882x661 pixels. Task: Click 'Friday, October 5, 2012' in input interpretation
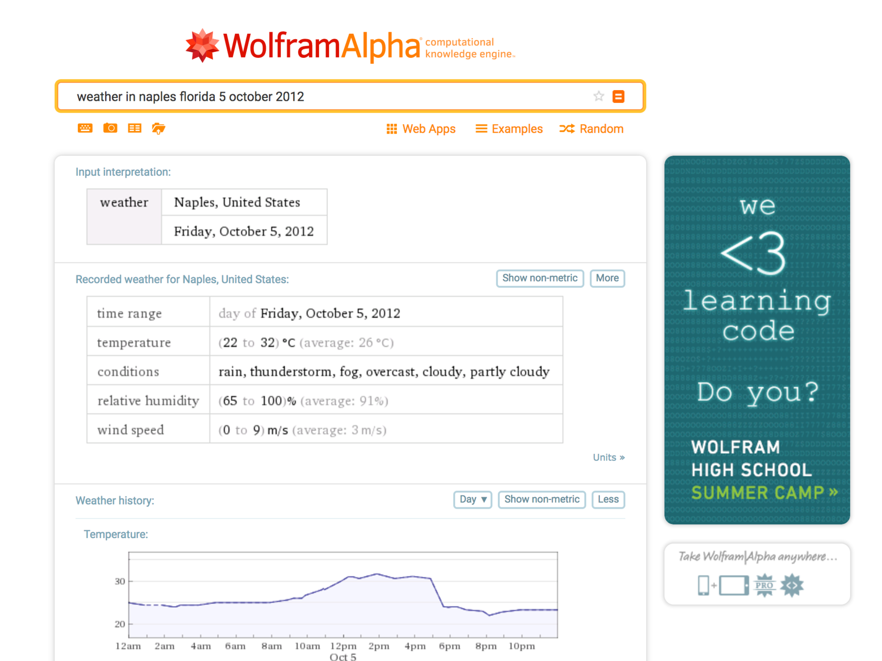[244, 231]
